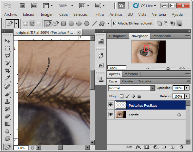Hide the Fondo layer
Viewport: 193px width, 152px height.
(111, 114)
